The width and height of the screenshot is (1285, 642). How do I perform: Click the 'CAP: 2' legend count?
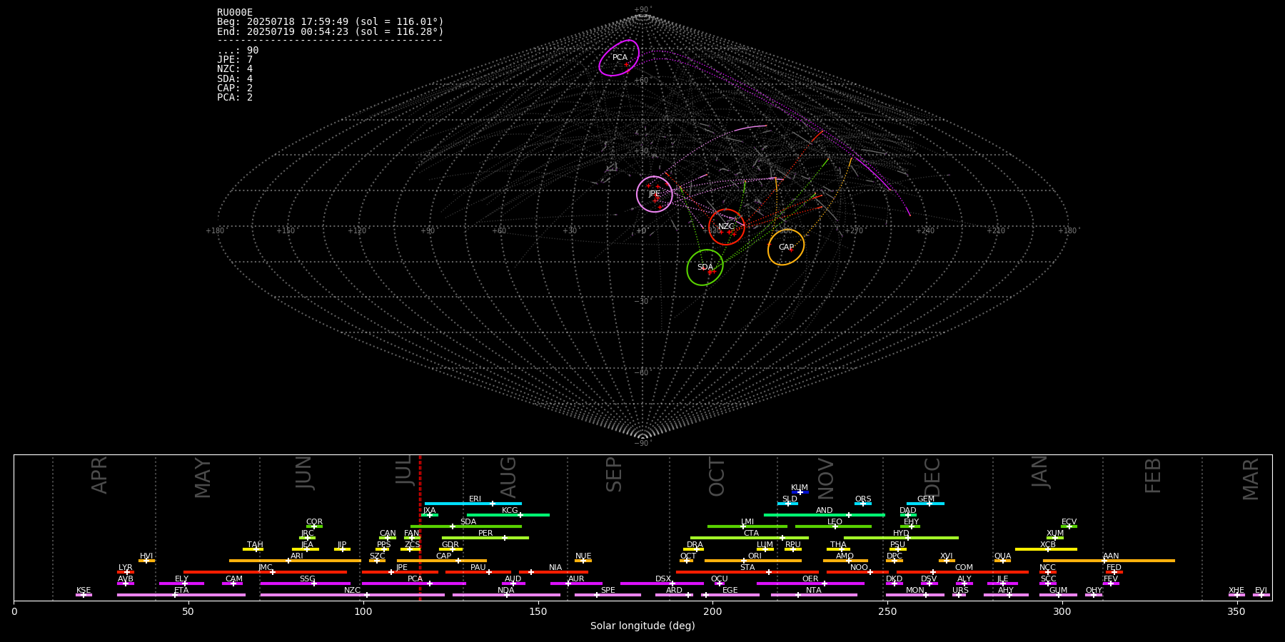[x=235, y=88]
